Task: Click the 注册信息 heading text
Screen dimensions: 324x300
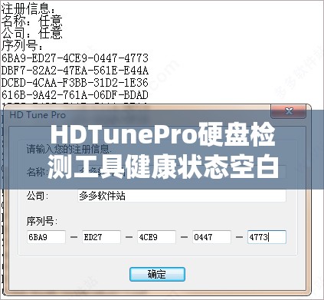Action: [x=28, y=9]
